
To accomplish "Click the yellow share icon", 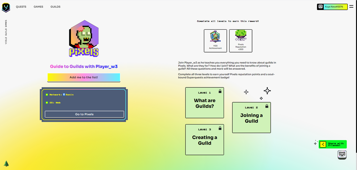I will (x=323, y=144).
